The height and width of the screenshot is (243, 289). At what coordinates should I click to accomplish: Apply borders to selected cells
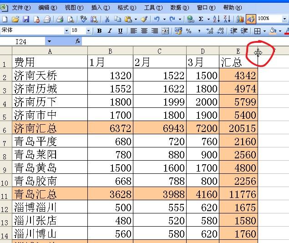(x=257, y=31)
